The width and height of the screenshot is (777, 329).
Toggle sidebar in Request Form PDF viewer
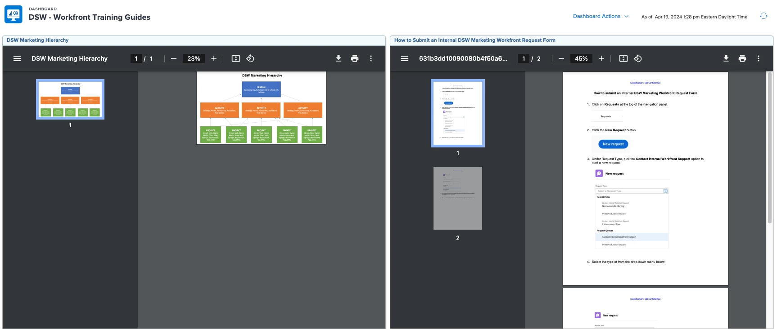point(405,58)
